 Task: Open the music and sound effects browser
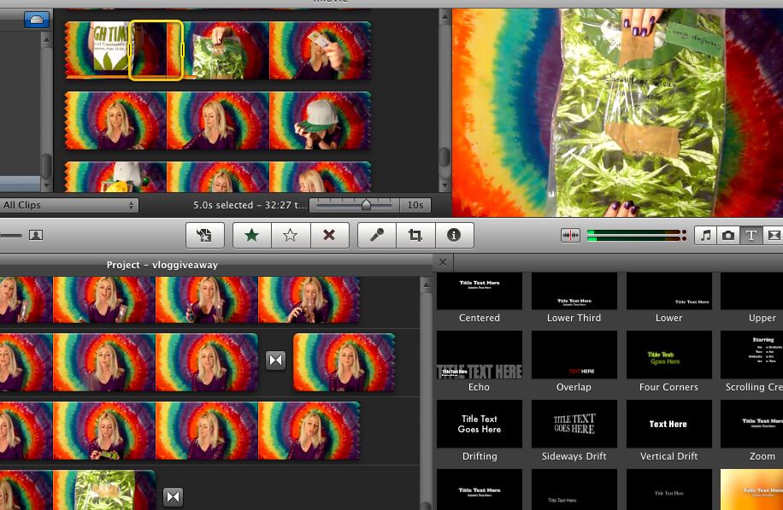click(705, 235)
